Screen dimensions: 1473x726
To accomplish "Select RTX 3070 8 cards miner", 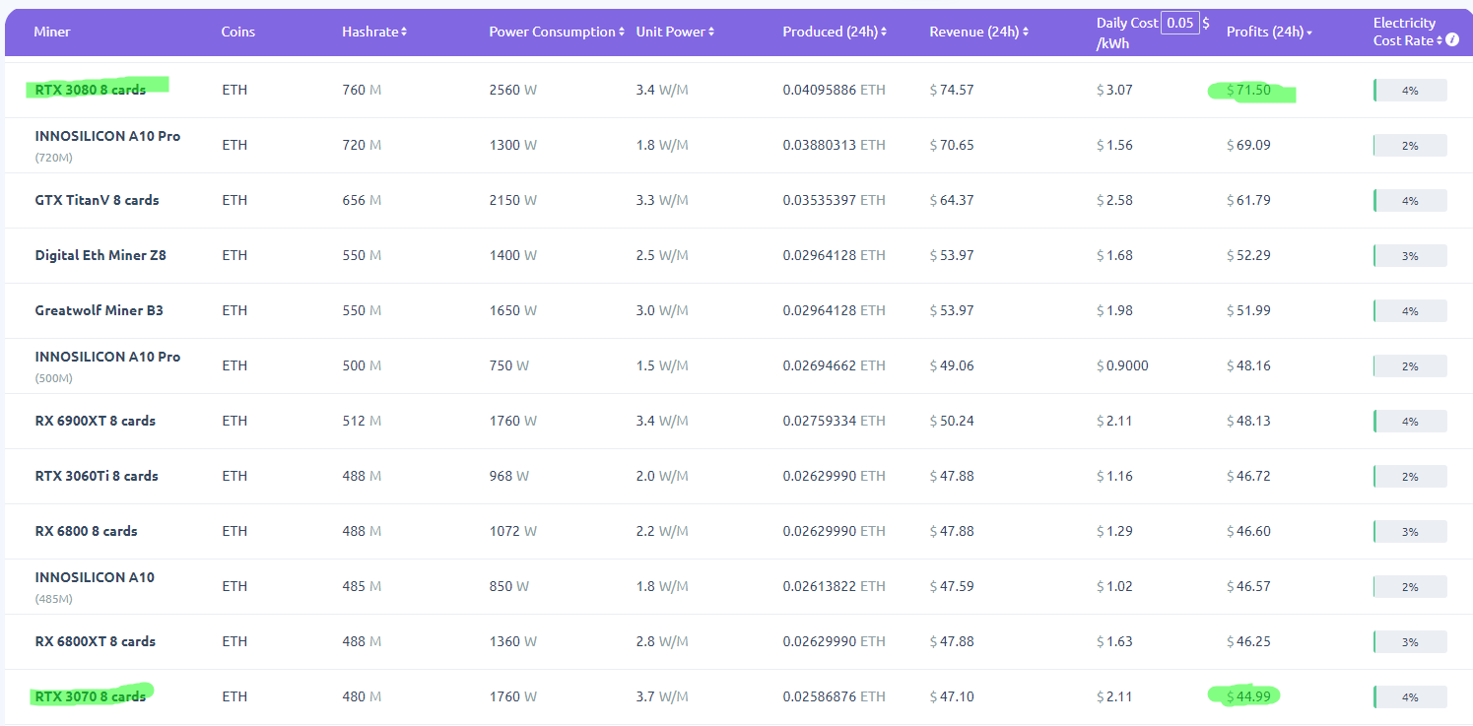I will coord(90,696).
